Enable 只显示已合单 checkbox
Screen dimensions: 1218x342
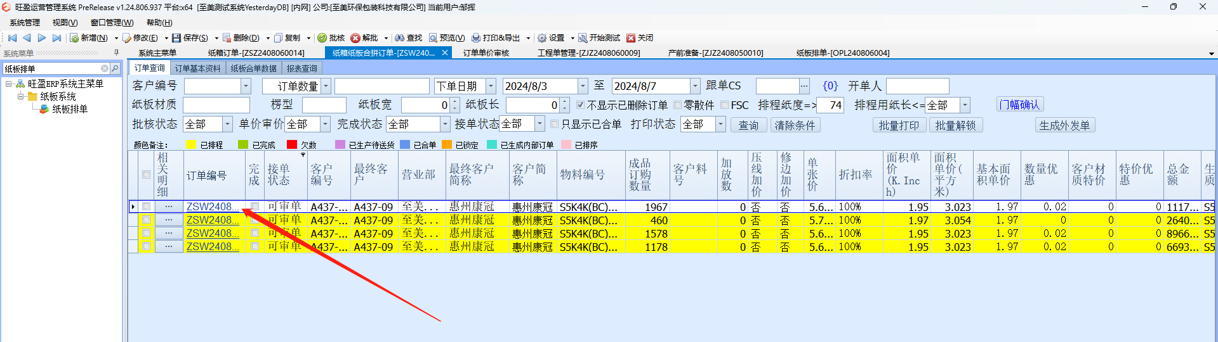(555, 124)
